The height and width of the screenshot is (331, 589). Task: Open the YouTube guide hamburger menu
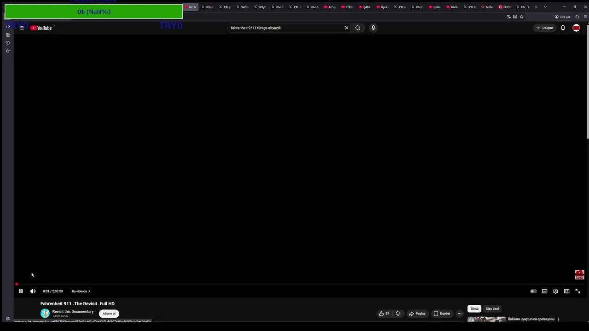(22, 28)
